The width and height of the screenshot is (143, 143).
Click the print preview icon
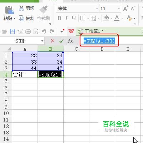36,31
